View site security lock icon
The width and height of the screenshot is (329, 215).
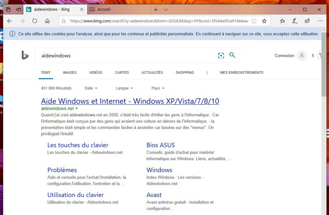click(x=64, y=21)
